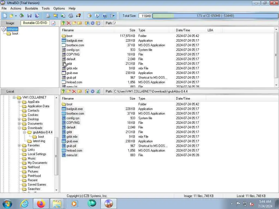Open image info with the blue 'i' icon
This screenshot has height=209, width=279.
point(97,16)
